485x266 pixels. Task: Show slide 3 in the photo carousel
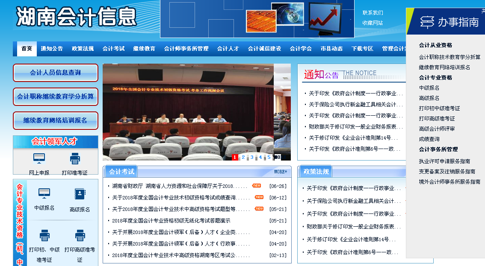pos(252,157)
